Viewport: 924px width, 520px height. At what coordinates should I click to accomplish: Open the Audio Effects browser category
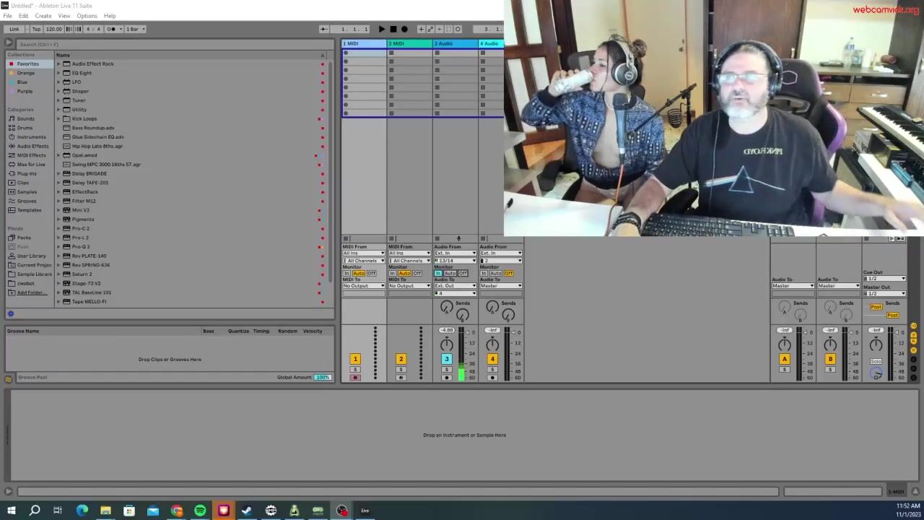coord(32,146)
